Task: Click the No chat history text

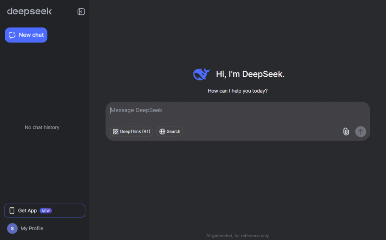Action: click(42, 127)
